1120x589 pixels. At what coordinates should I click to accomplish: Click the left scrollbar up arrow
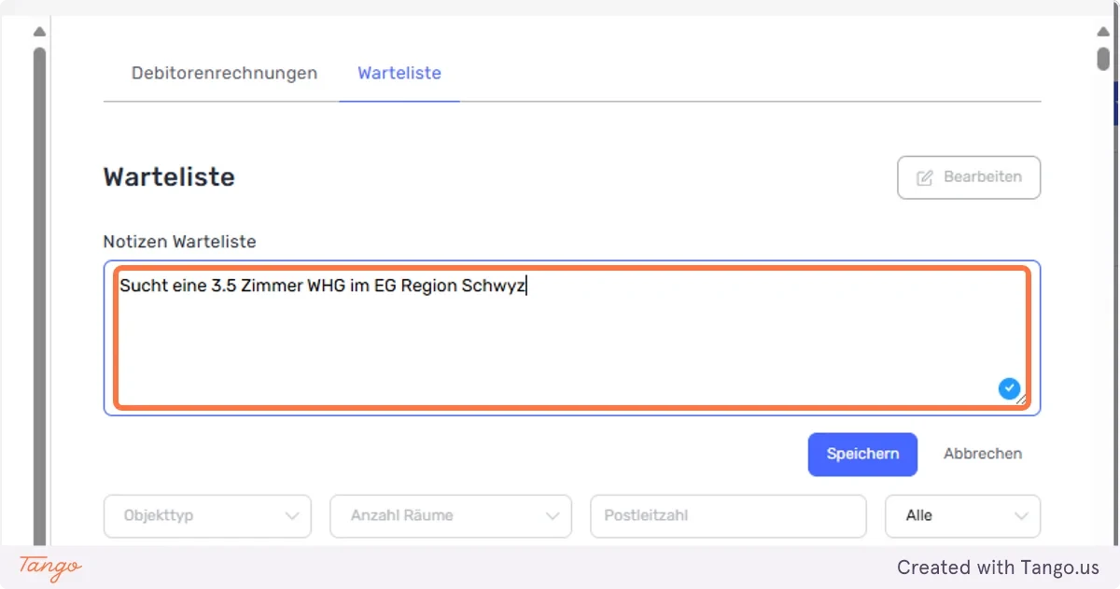coord(39,32)
